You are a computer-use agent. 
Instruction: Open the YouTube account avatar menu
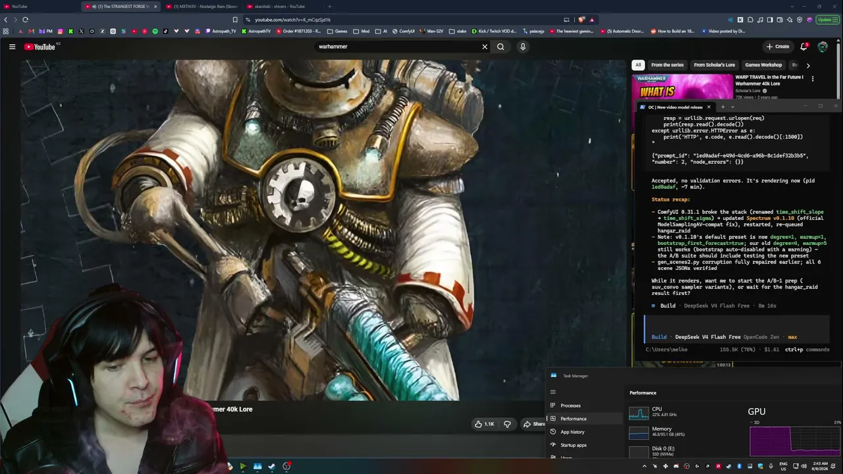(x=823, y=47)
